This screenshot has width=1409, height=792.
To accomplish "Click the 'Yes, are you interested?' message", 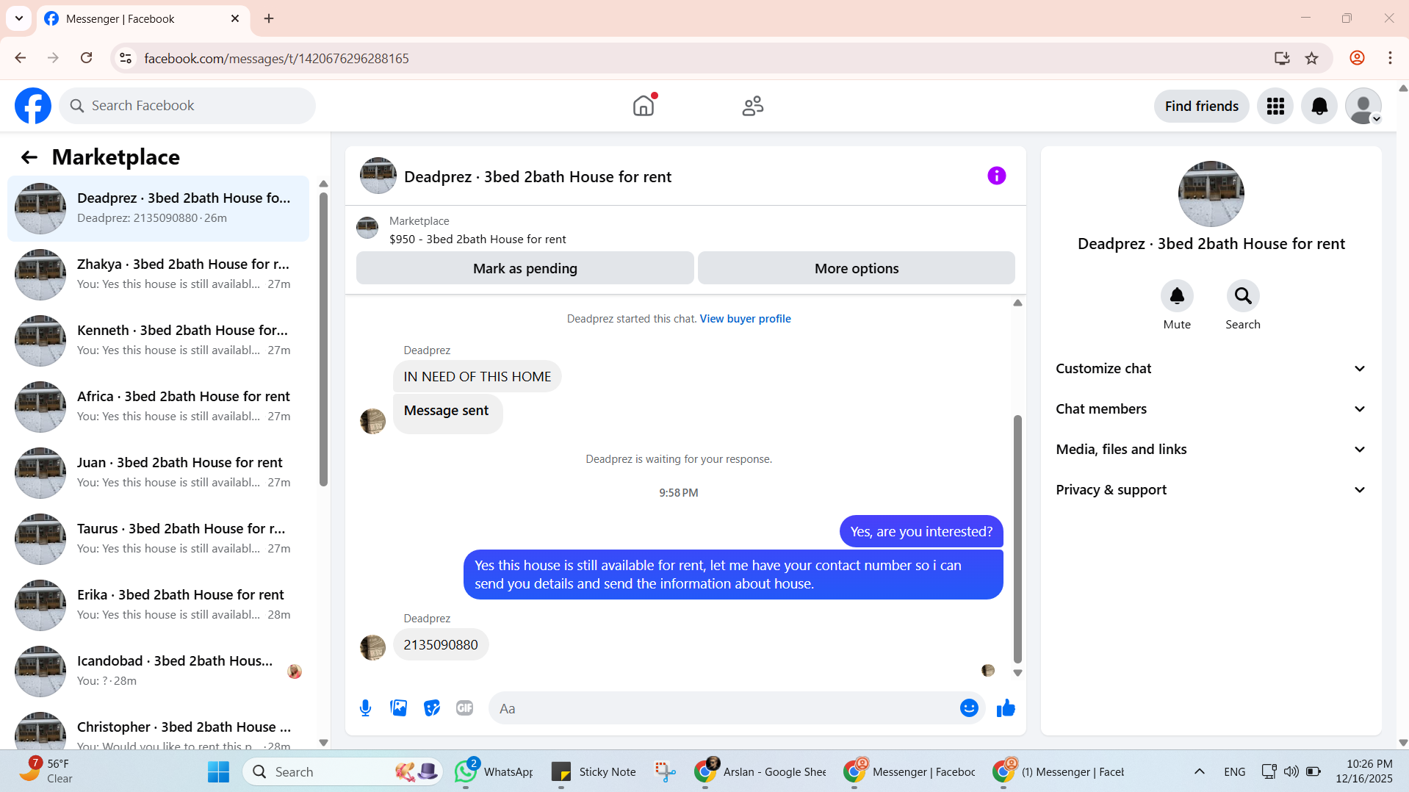I will pos(921,532).
